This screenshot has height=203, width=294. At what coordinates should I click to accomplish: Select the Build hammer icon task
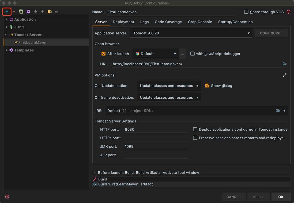pyautogui.click(x=95, y=179)
